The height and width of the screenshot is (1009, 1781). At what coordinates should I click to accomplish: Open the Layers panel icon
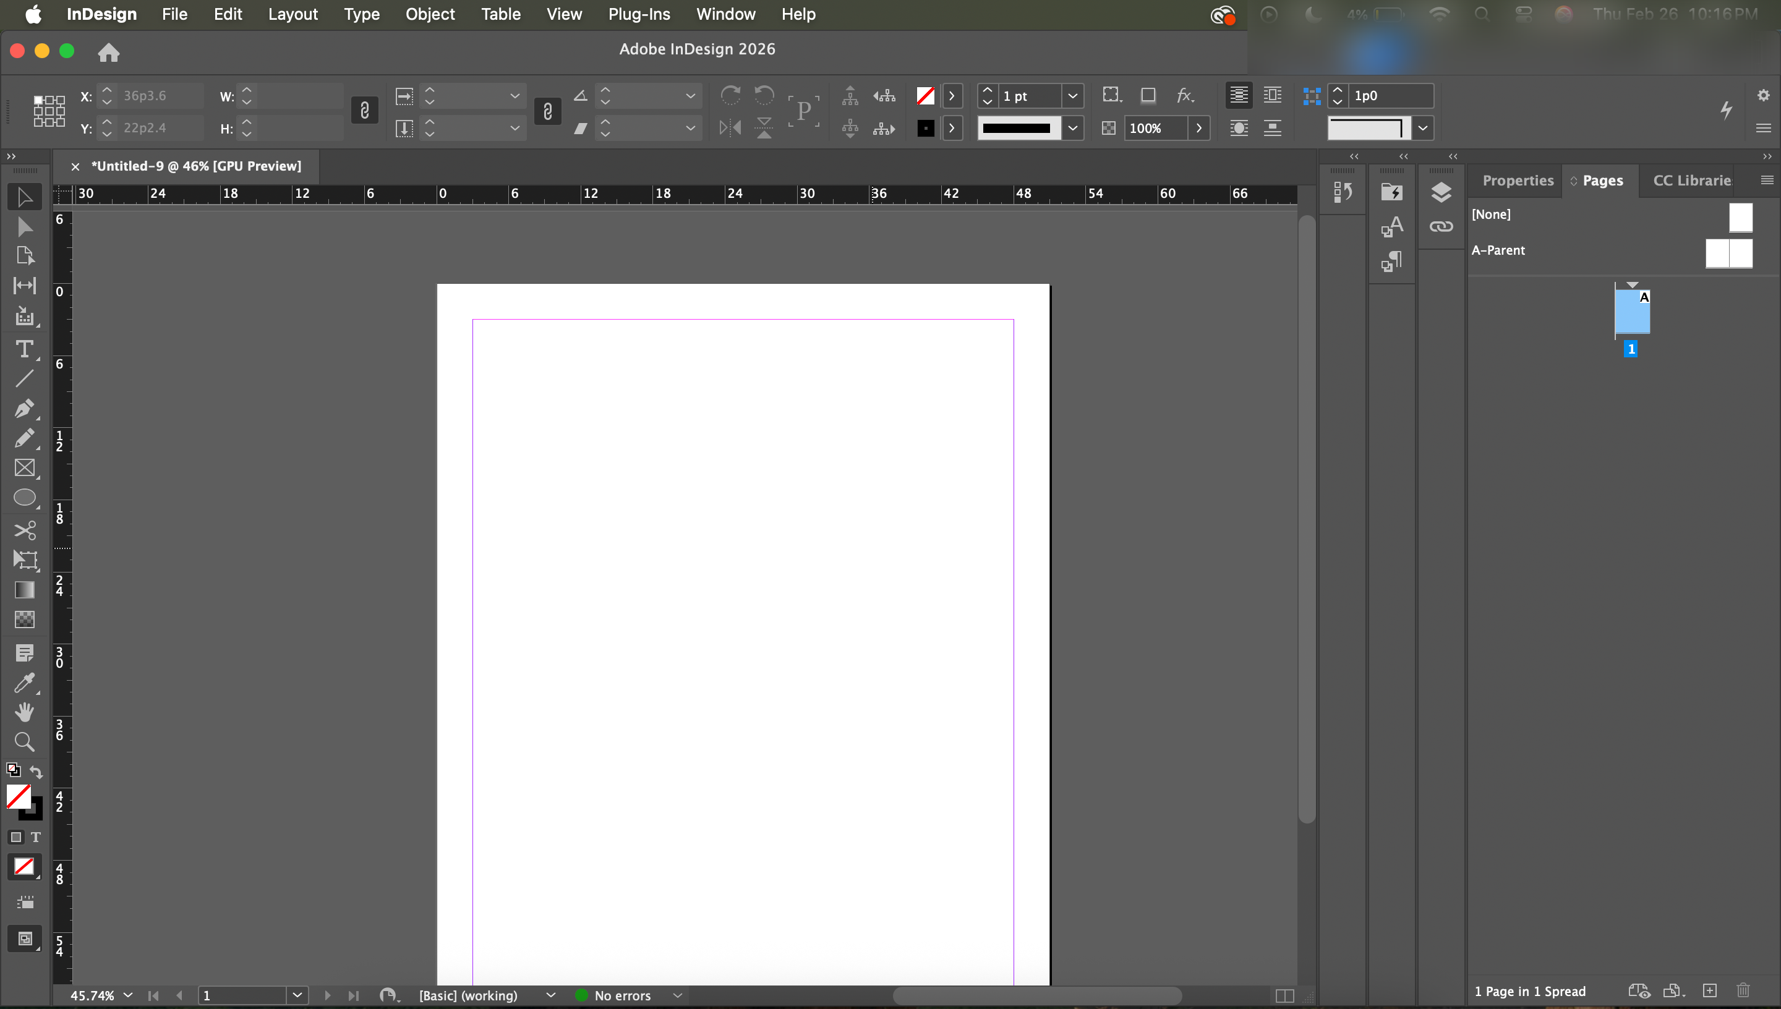1441,192
